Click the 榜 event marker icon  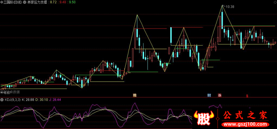click(x=135, y=95)
